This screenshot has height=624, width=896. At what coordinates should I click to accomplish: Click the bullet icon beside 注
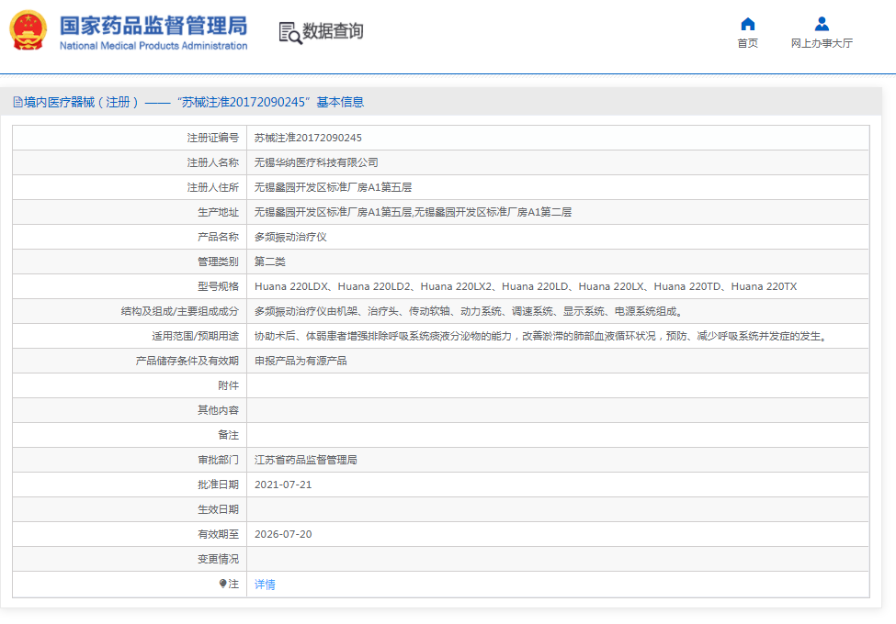(223, 584)
